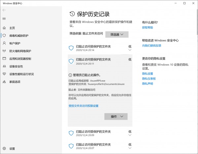
Task: Click 阻止者: 文件夹限制访问 text
Action: 82,90
